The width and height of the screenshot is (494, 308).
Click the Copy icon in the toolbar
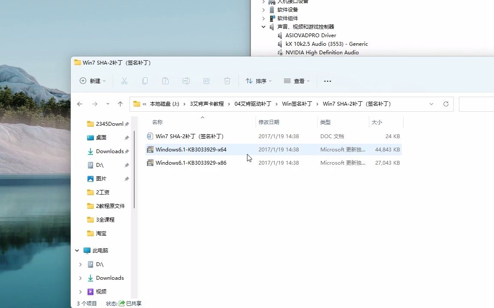click(145, 81)
